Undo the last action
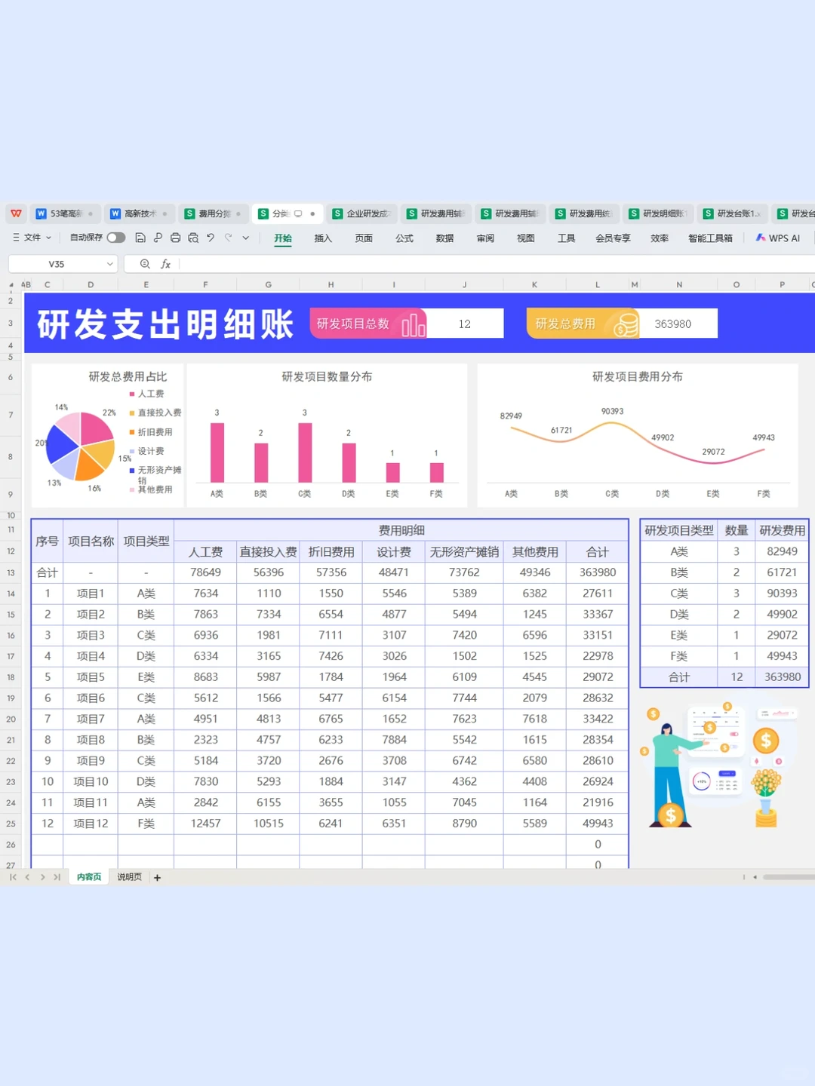This screenshot has height=1086, width=815. click(x=211, y=238)
